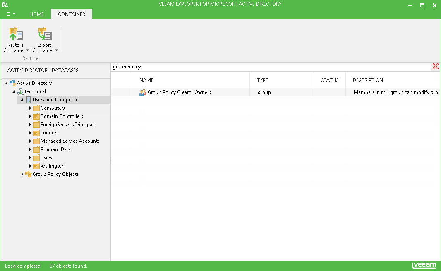This screenshot has height=271, width=441.
Task: Expand the Domain Controllers folder
Action: [30, 116]
